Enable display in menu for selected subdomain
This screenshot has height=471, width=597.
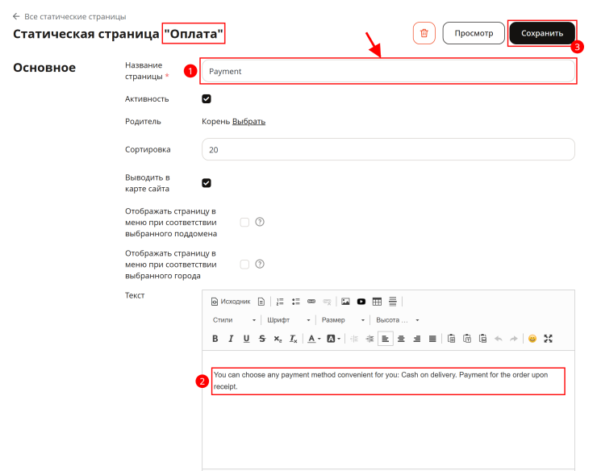pos(244,222)
